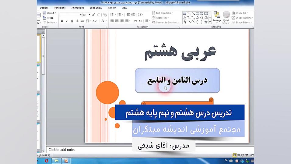Center the paragraph text
Viewport: 291px width, 164px height.
117,21
